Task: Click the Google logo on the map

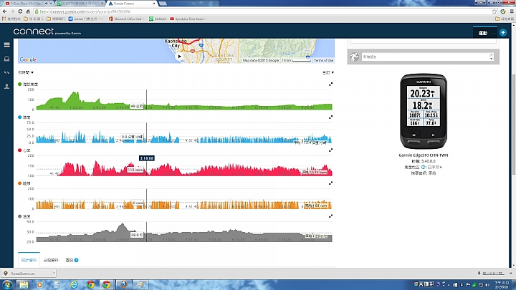Action: (x=28, y=59)
